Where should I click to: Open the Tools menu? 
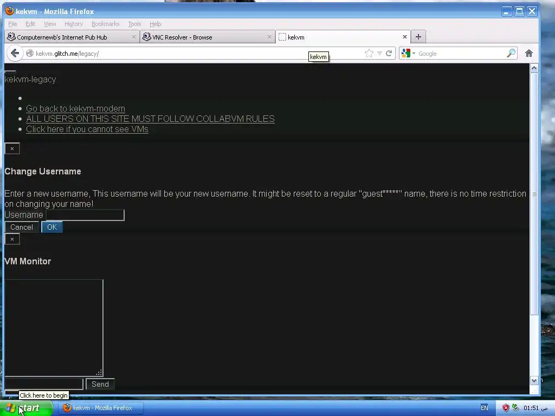pyautogui.click(x=134, y=24)
